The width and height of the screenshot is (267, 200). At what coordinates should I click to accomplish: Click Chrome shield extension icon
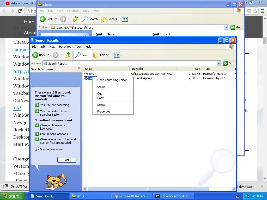[x=249, y=11]
